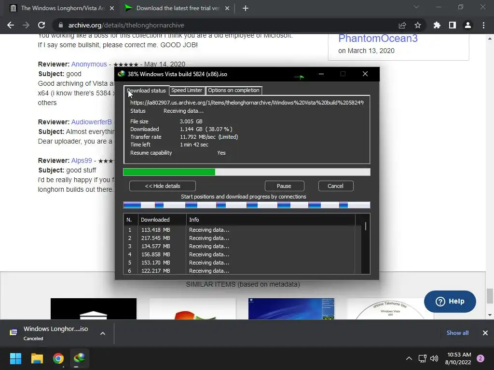
Task: Select connection row 1 with 113.418 MB
Action: 239,230
